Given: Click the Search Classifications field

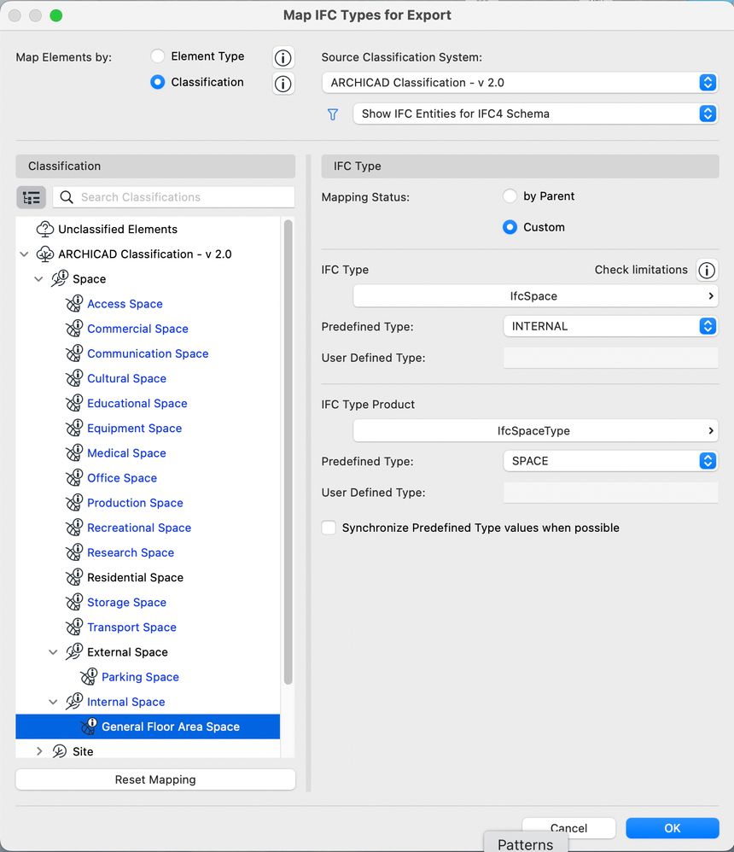Looking at the screenshot, I should click(x=174, y=197).
